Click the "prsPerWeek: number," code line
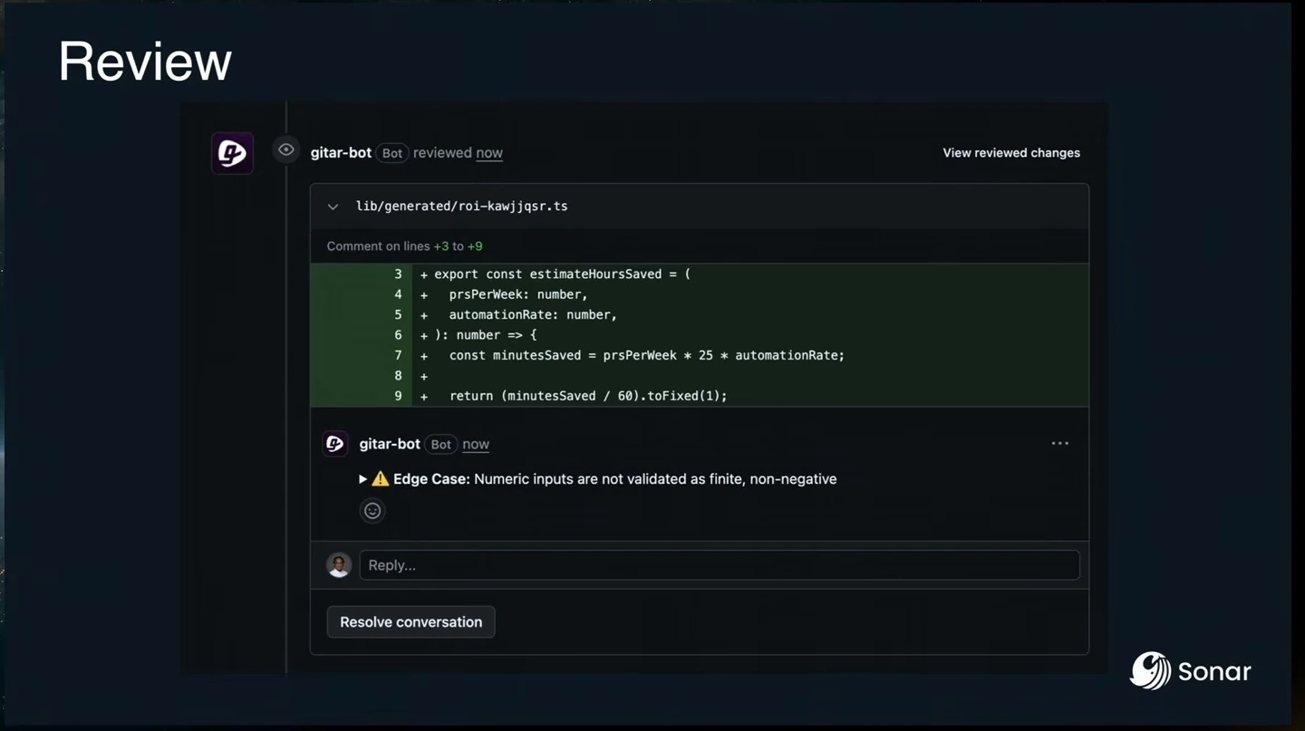Viewport: 1305px width, 731px height. tap(518, 294)
